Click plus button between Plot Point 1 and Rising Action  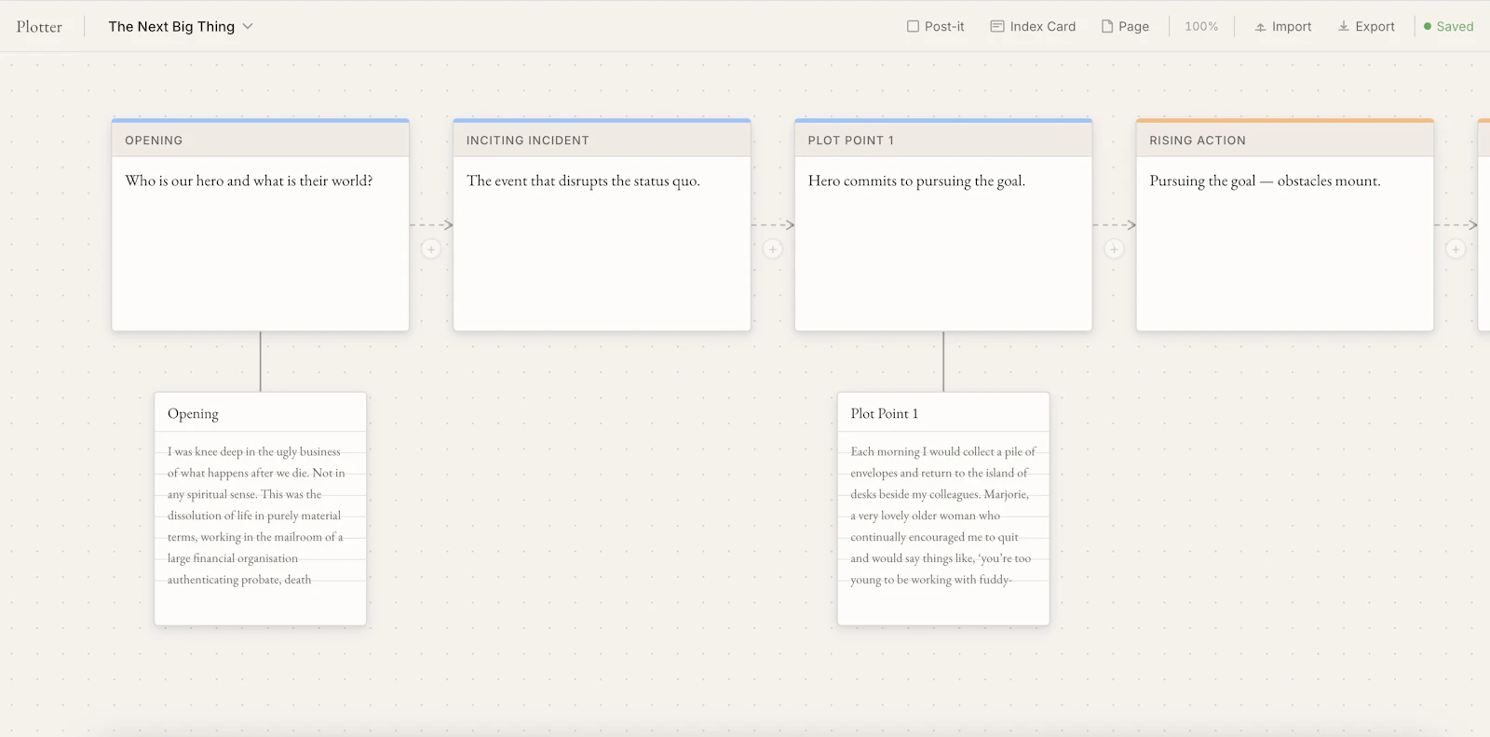pos(1114,248)
